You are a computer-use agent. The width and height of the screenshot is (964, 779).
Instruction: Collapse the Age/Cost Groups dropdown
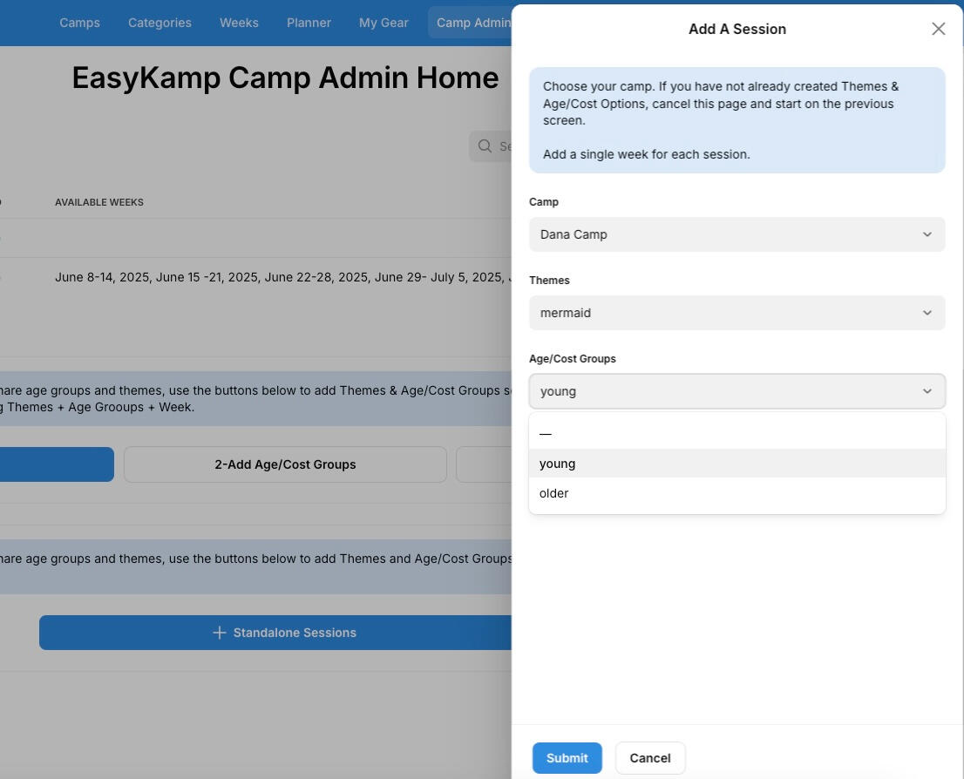pos(927,391)
